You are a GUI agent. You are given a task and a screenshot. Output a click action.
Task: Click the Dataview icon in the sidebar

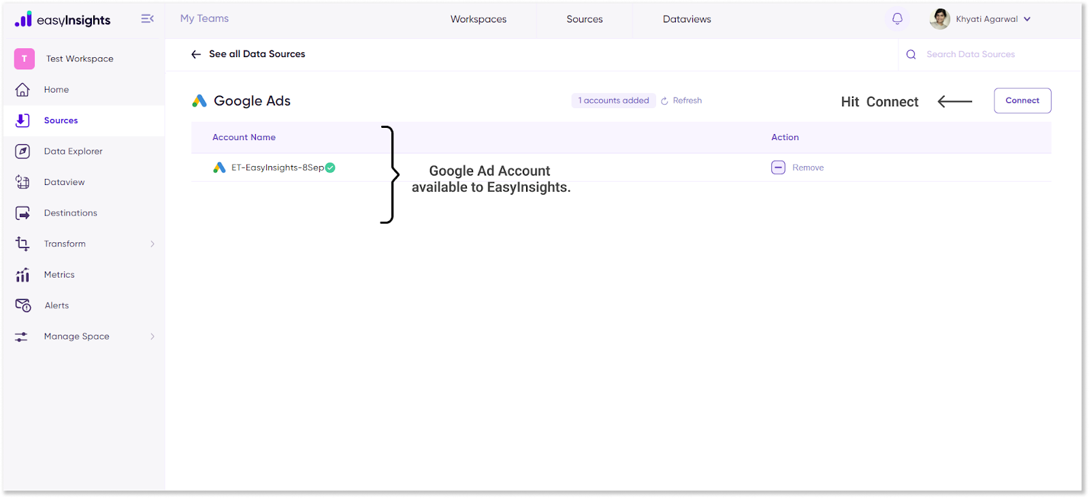click(22, 182)
